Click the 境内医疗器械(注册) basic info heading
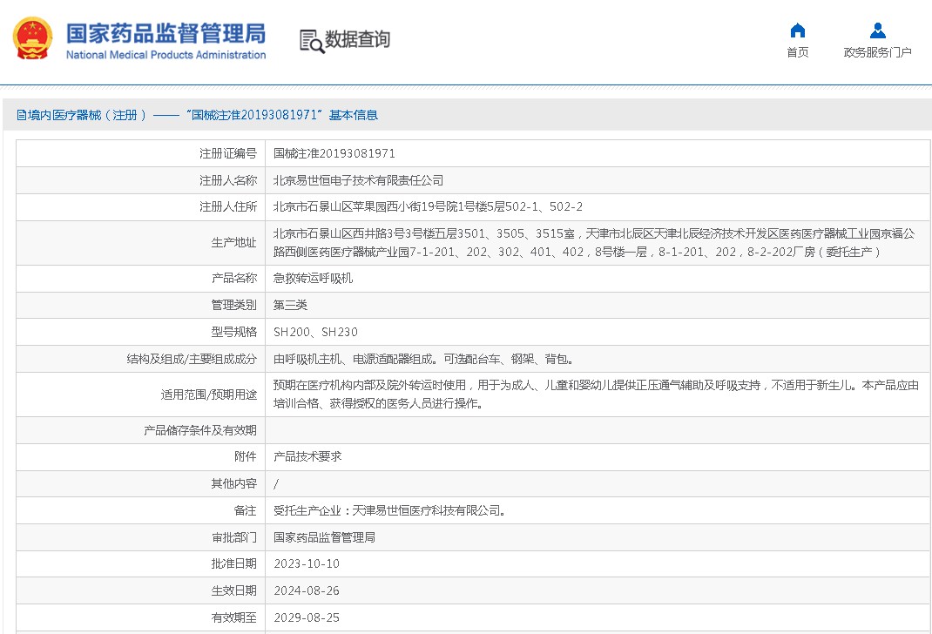The width and height of the screenshot is (932, 634). 198,115
